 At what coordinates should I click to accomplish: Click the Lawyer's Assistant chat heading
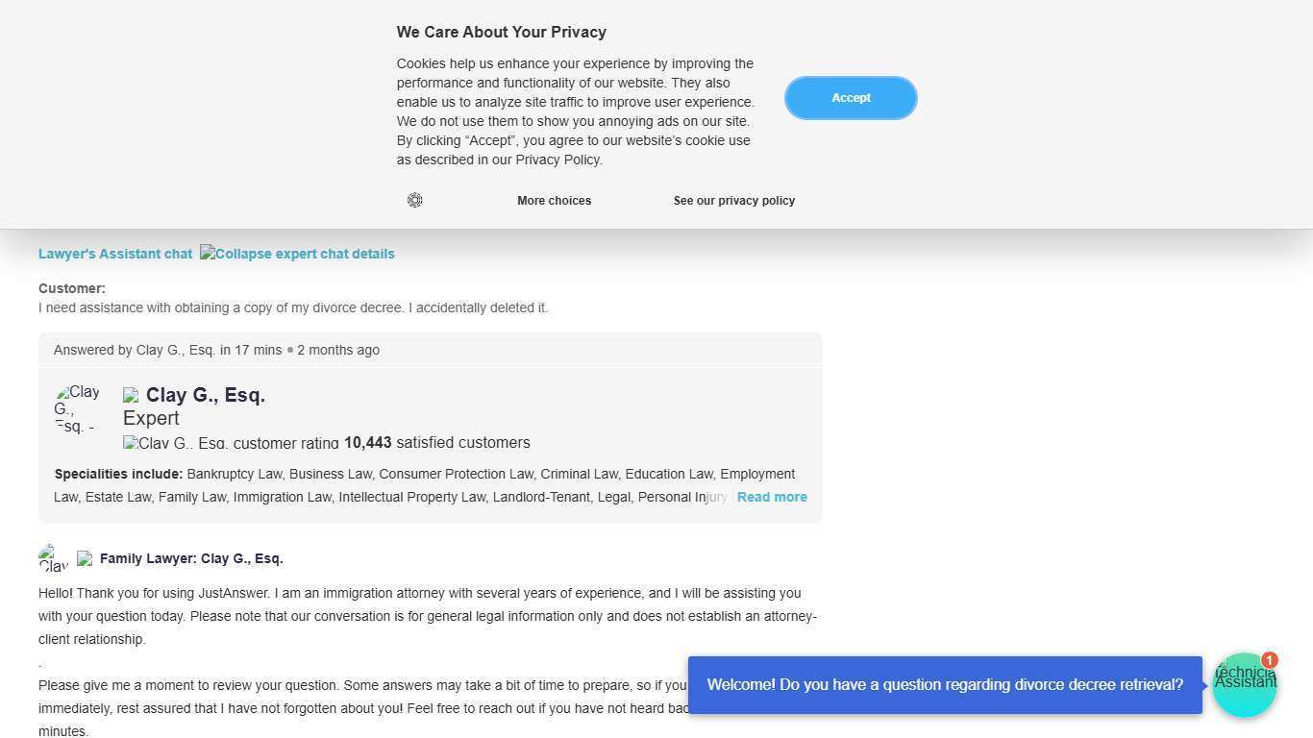[x=115, y=254]
